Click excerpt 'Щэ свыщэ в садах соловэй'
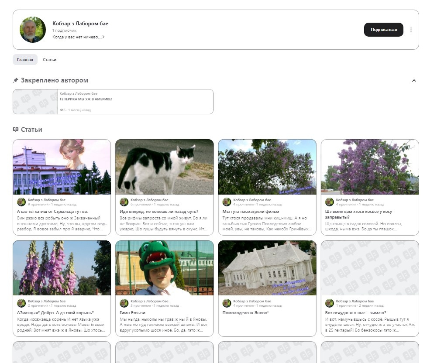Viewport: 427px width, 363px height. 364,226
